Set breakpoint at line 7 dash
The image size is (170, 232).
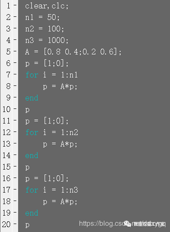15,74
